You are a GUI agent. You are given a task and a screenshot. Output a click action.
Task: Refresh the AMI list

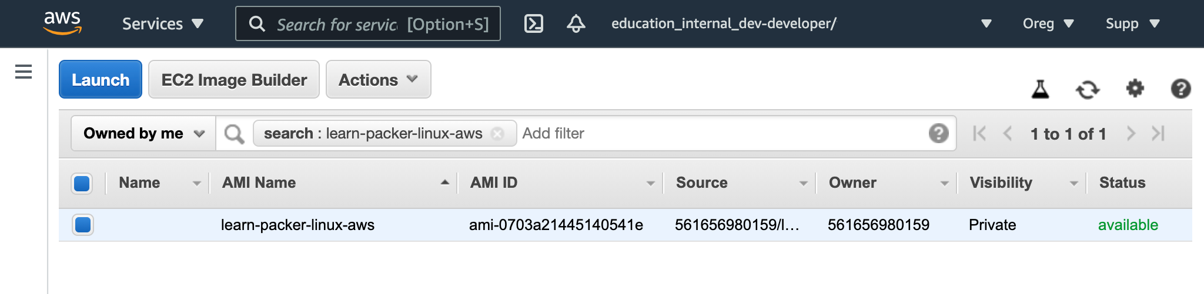(x=1088, y=89)
